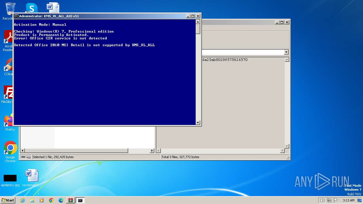
Task: Click status text 'Selected 1 file, 292,425 bytes'
Action: [53, 157]
